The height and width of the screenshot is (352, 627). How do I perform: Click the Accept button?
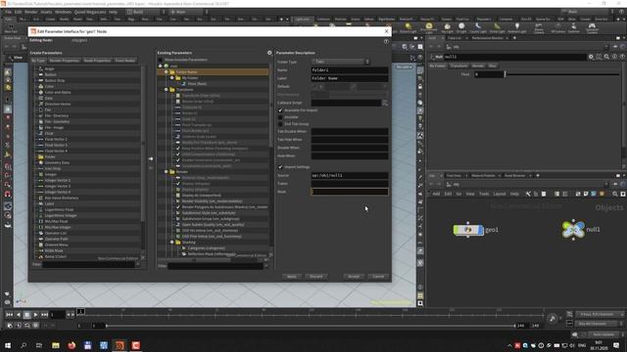coord(354,277)
